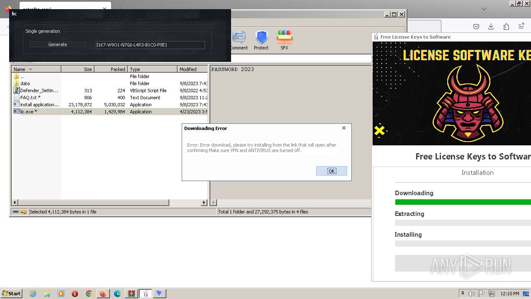Click file list scrollbar left arrow
This screenshot has width=531, height=299.
15,203
